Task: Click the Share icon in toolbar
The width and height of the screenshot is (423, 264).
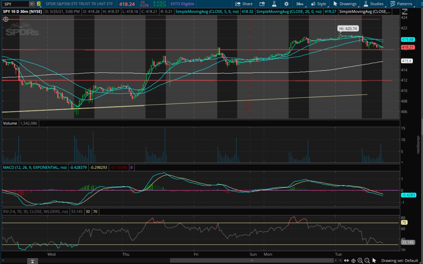Action: [x=244, y=4]
